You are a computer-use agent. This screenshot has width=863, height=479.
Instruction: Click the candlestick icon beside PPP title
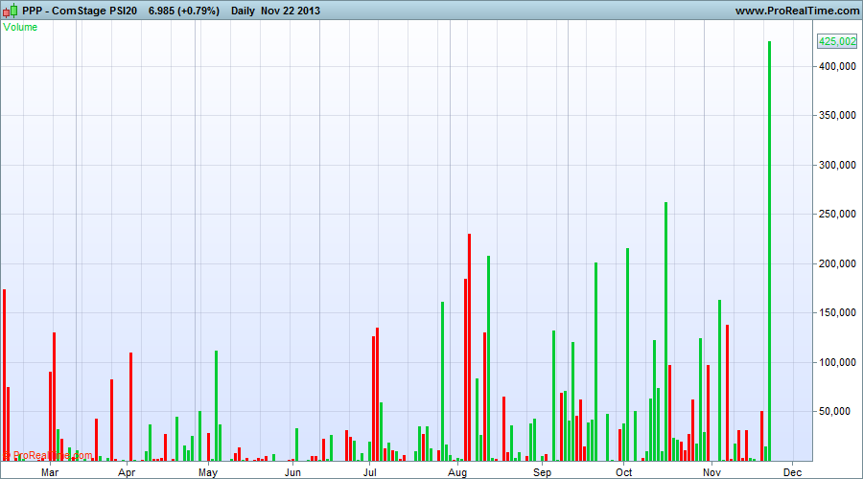pos(10,11)
